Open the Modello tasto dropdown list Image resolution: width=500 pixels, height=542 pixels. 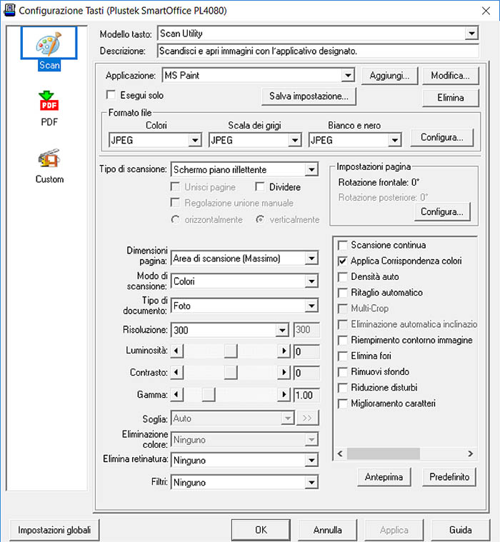pyautogui.click(x=471, y=34)
